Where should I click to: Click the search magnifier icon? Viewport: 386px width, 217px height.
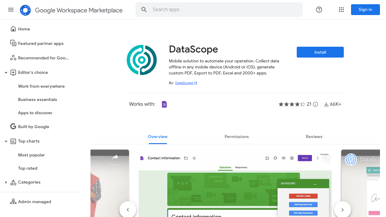click(x=144, y=10)
